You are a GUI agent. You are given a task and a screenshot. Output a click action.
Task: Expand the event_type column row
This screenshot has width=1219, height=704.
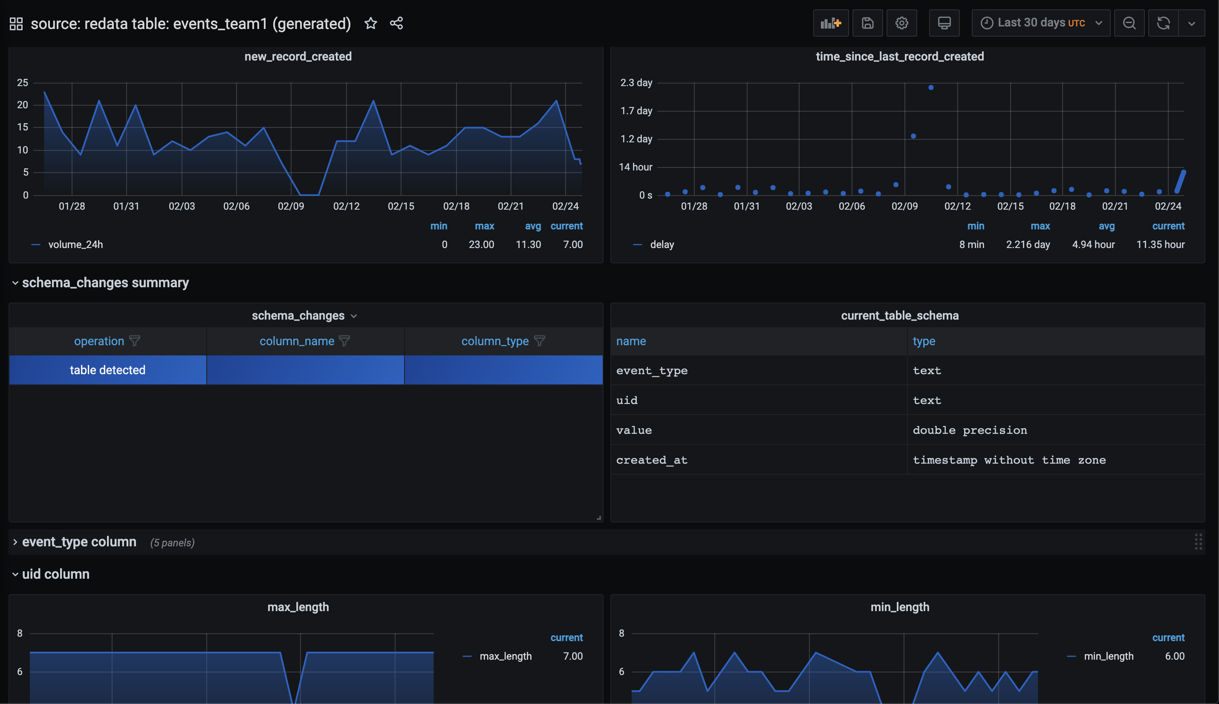point(79,542)
